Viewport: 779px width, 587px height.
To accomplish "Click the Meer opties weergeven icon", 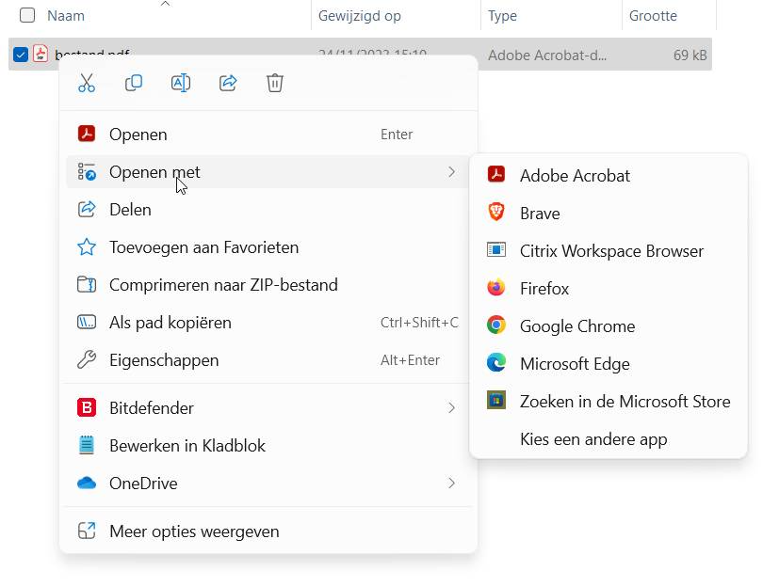I will tap(87, 531).
